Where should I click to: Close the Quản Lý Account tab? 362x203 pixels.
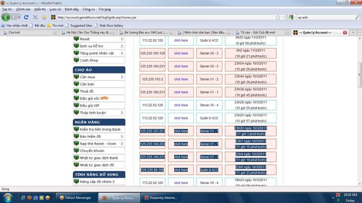(x=345, y=32)
